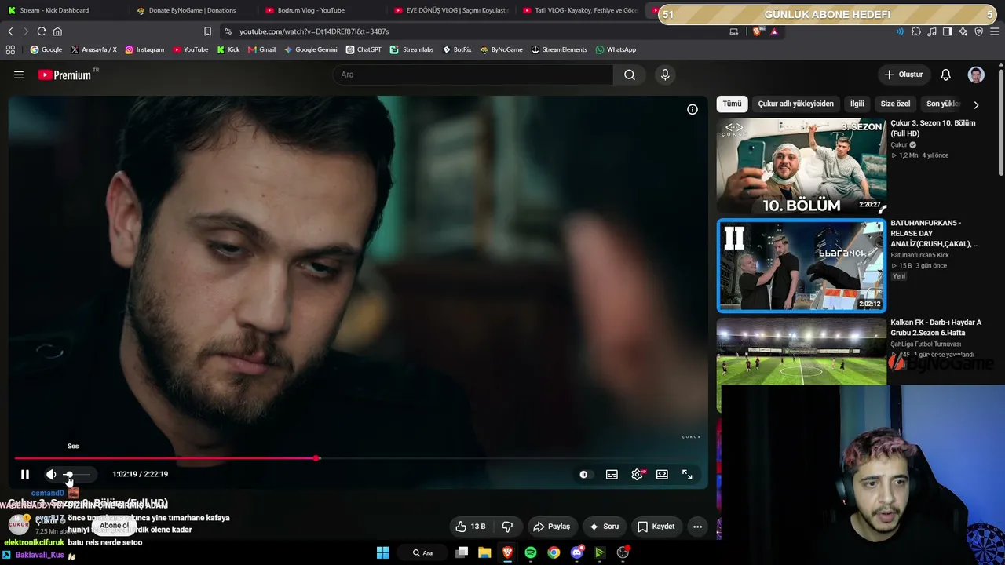Dislike the video with thumbs down
1005x565 pixels.
(507, 527)
